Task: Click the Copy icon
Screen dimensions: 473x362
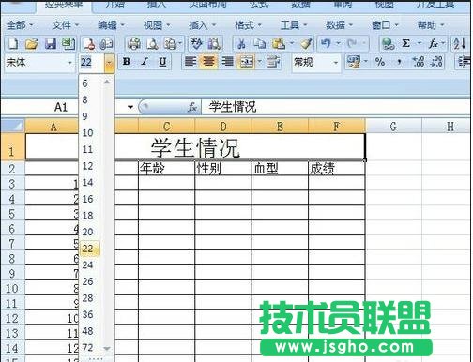Action: pyautogui.click(x=260, y=44)
